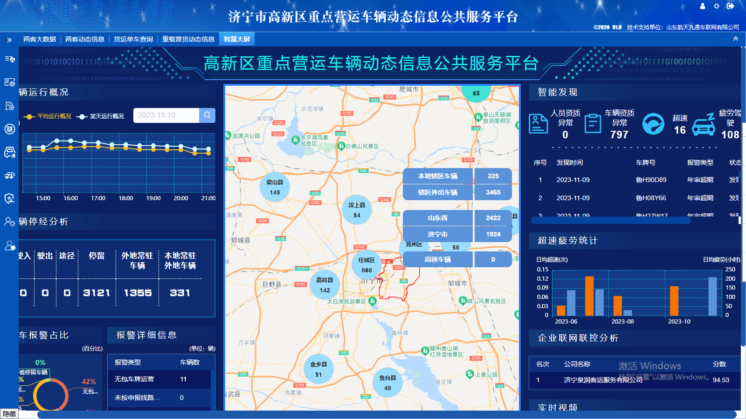Screen dimensions: 746x419
Task: Click the horizontal scrollbar under alert table
Action: click(634, 220)
